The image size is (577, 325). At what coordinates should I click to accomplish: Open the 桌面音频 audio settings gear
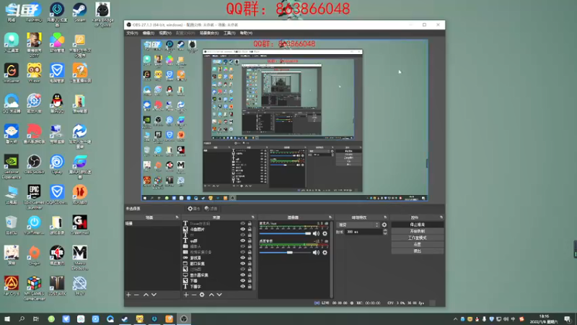(x=325, y=252)
